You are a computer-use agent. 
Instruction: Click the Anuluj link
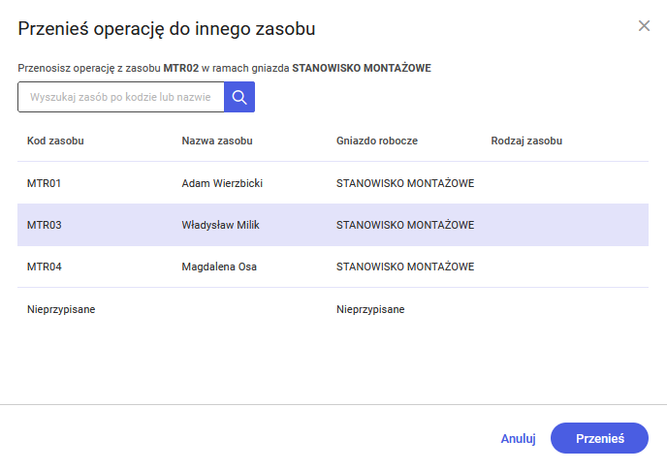click(518, 438)
